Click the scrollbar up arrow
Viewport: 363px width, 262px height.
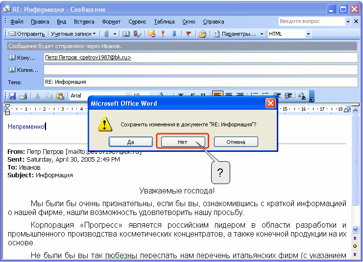[x=355, y=110]
